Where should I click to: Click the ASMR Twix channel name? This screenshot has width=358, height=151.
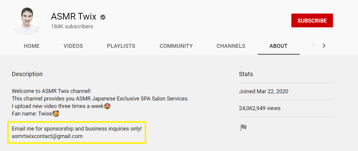[74, 17]
